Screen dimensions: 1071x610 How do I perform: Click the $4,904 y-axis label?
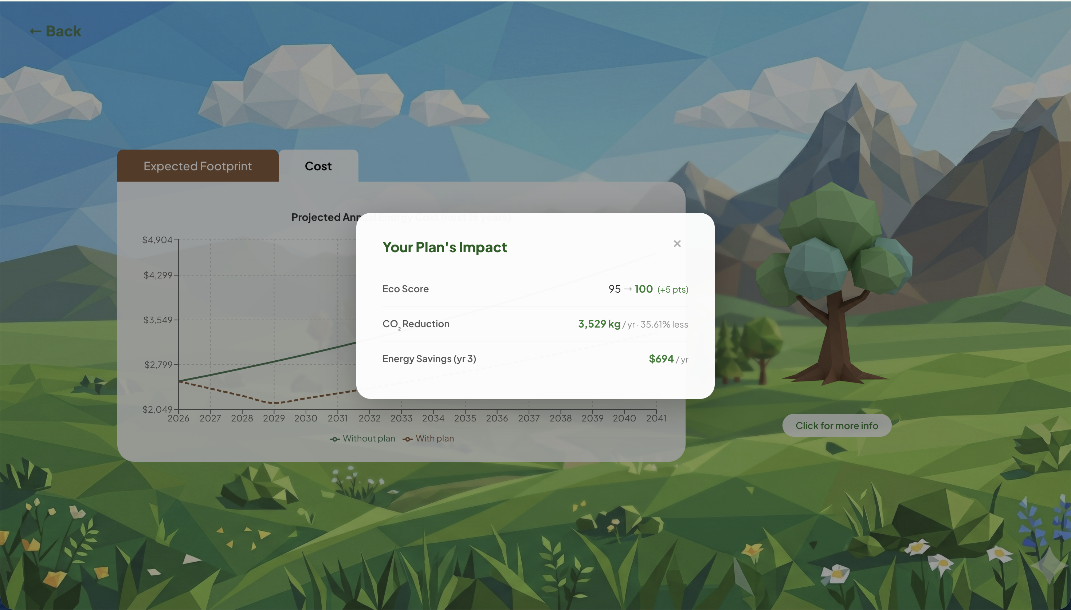(x=157, y=239)
